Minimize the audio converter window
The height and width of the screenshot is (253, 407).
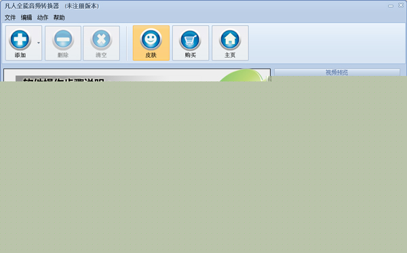pos(391,5)
